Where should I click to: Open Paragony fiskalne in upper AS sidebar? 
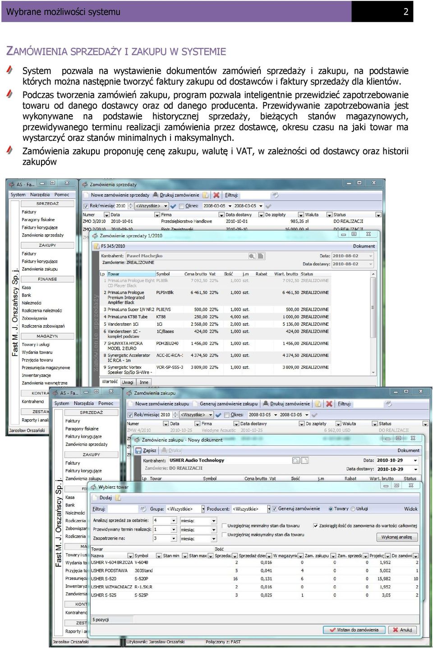(x=38, y=220)
